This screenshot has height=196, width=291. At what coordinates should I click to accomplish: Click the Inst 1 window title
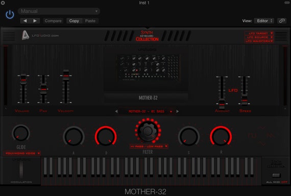coord(144,3)
